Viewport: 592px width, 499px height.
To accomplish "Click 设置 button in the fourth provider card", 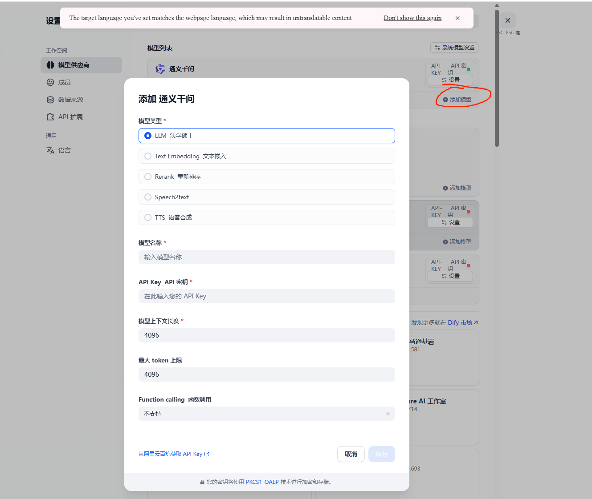I will (x=450, y=276).
